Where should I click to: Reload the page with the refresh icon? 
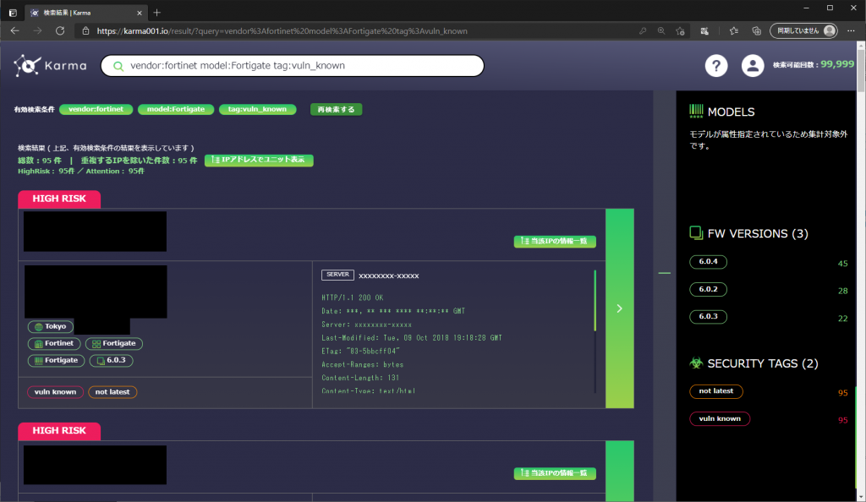(60, 31)
